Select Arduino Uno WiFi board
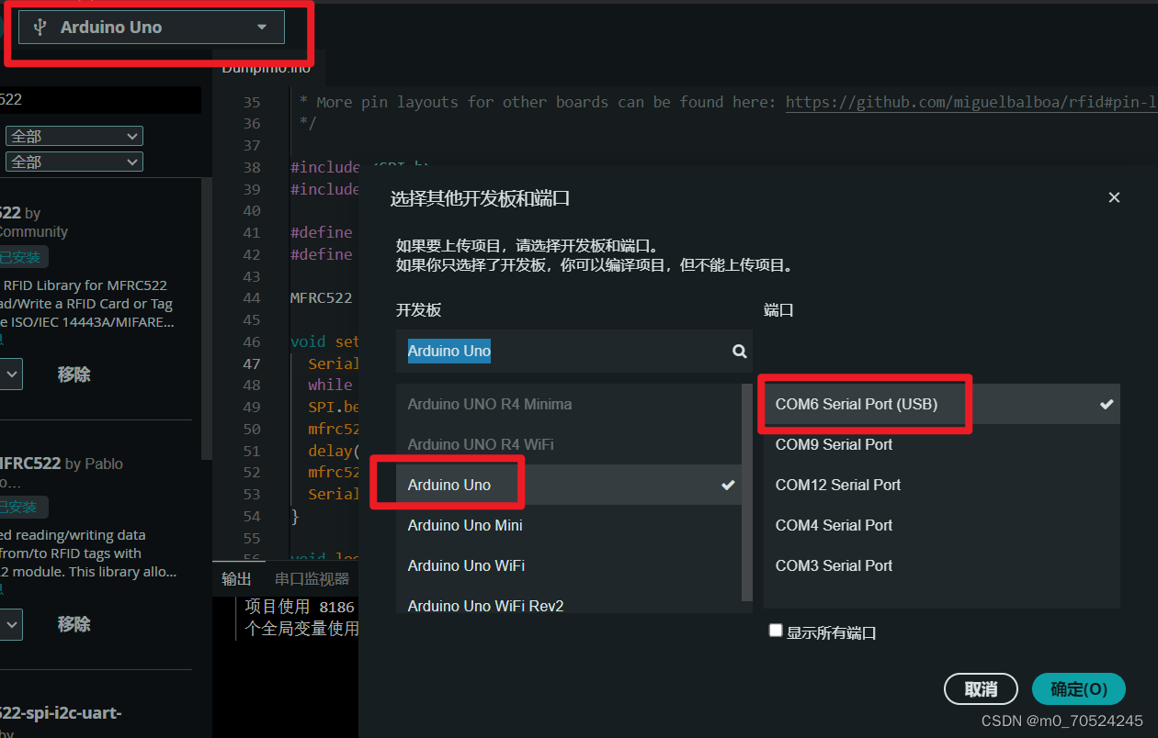The width and height of the screenshot is (1158, 738). point(569,565)
